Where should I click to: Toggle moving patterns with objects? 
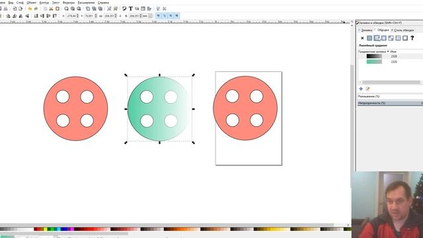[176, 16]
